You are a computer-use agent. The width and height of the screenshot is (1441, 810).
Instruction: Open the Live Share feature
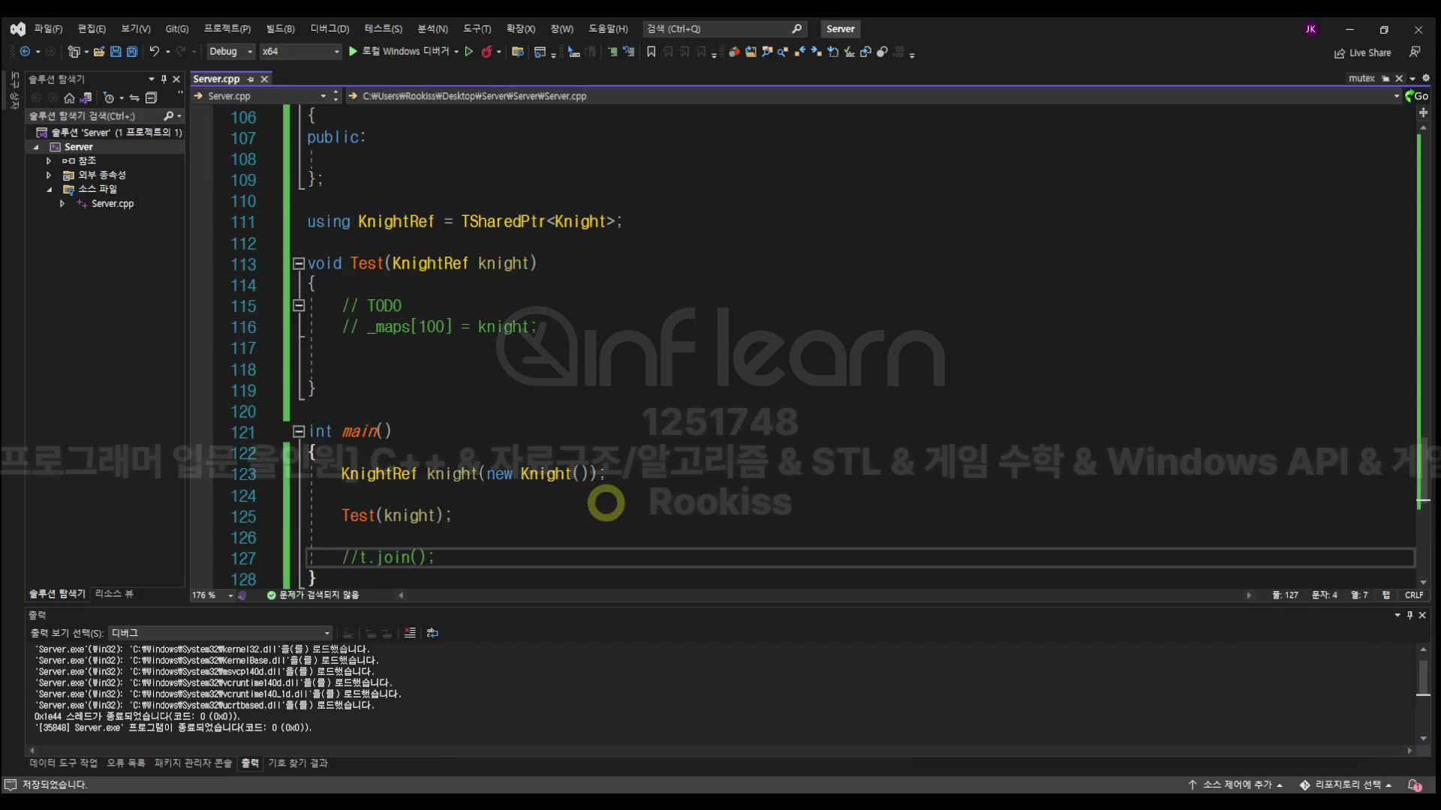(1362, 52)
